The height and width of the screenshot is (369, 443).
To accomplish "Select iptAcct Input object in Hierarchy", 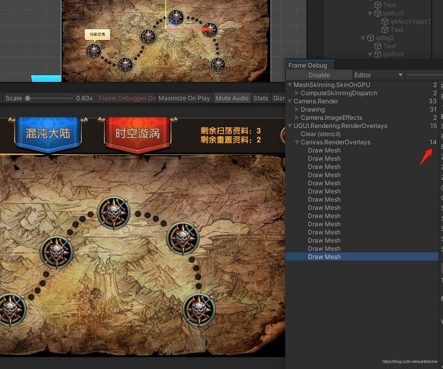I will pos(410,21).
